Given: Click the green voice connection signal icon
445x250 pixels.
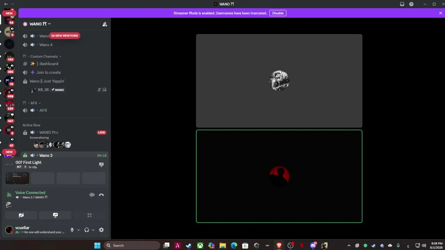Looking at the screenshot, I should (x=9, y=195).
